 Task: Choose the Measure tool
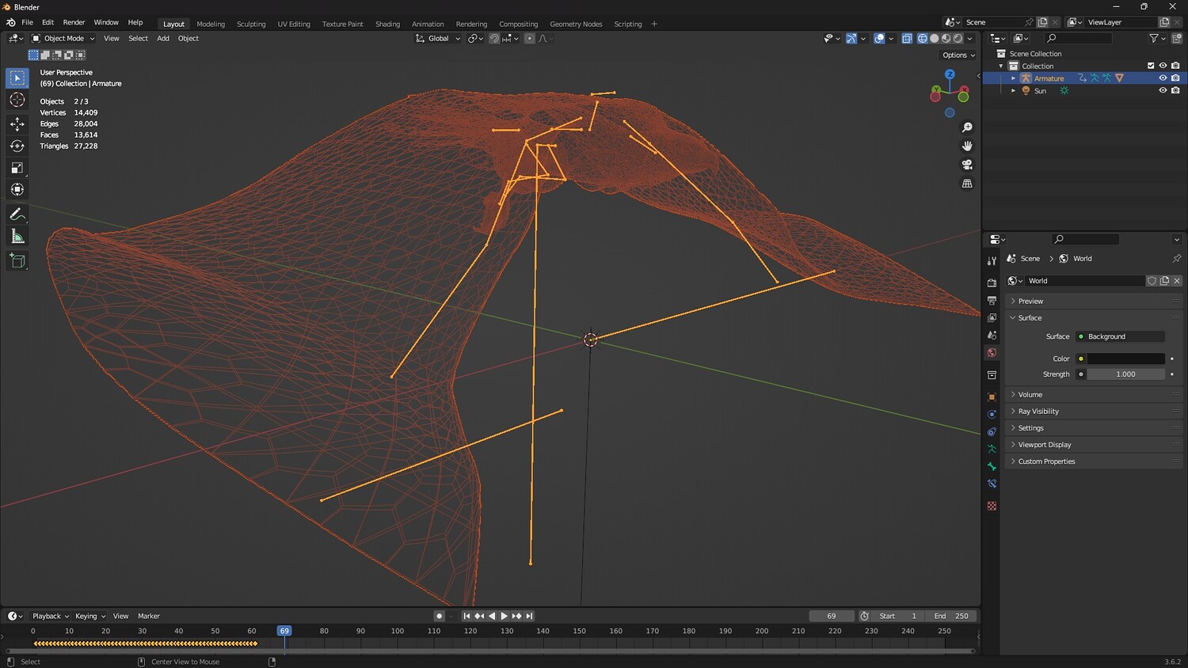tap(17, 237)
